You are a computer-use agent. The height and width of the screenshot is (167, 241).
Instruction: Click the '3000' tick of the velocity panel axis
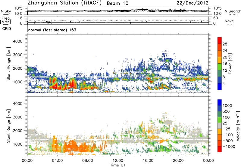(18, 117)
